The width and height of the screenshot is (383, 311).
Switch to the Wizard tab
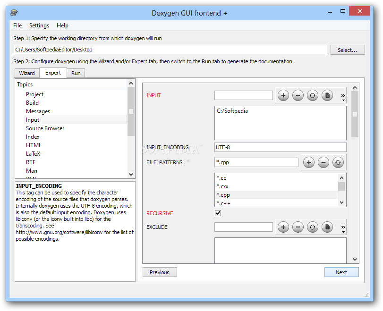pos(27,73)
